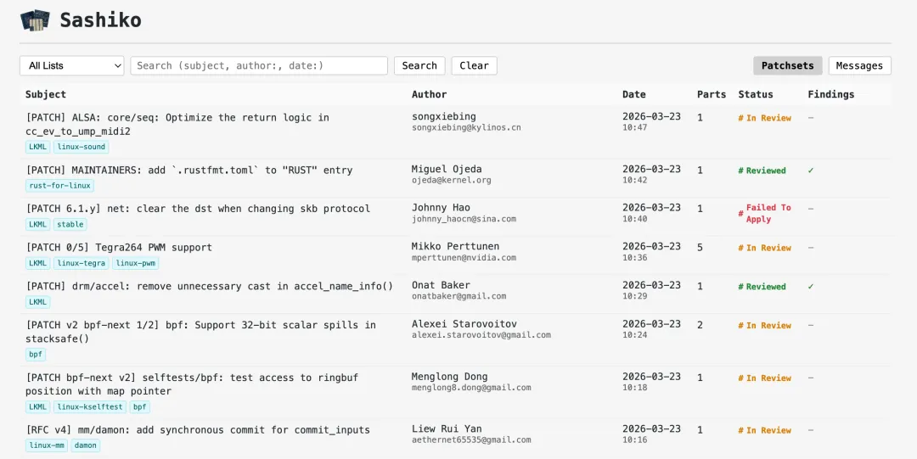
Task: Click the Sashiko logo icon
Action: tap(36, 20)
